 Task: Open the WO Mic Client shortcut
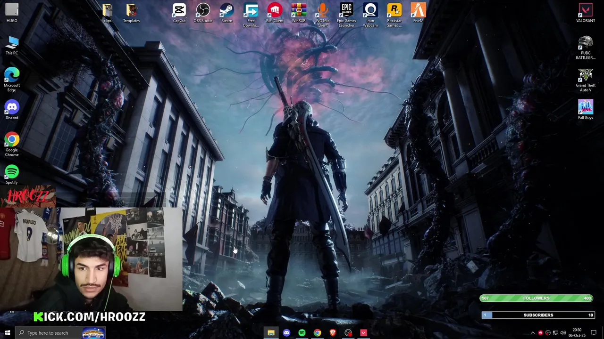click(323, 15)
